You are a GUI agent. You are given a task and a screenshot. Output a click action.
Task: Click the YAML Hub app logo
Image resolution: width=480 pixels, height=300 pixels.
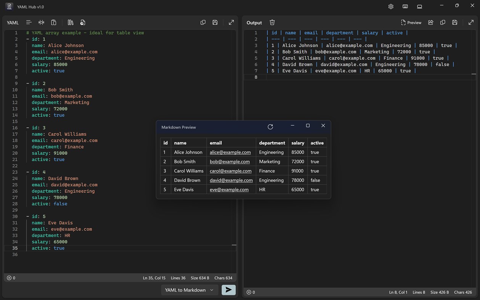[x=9, y=6]
